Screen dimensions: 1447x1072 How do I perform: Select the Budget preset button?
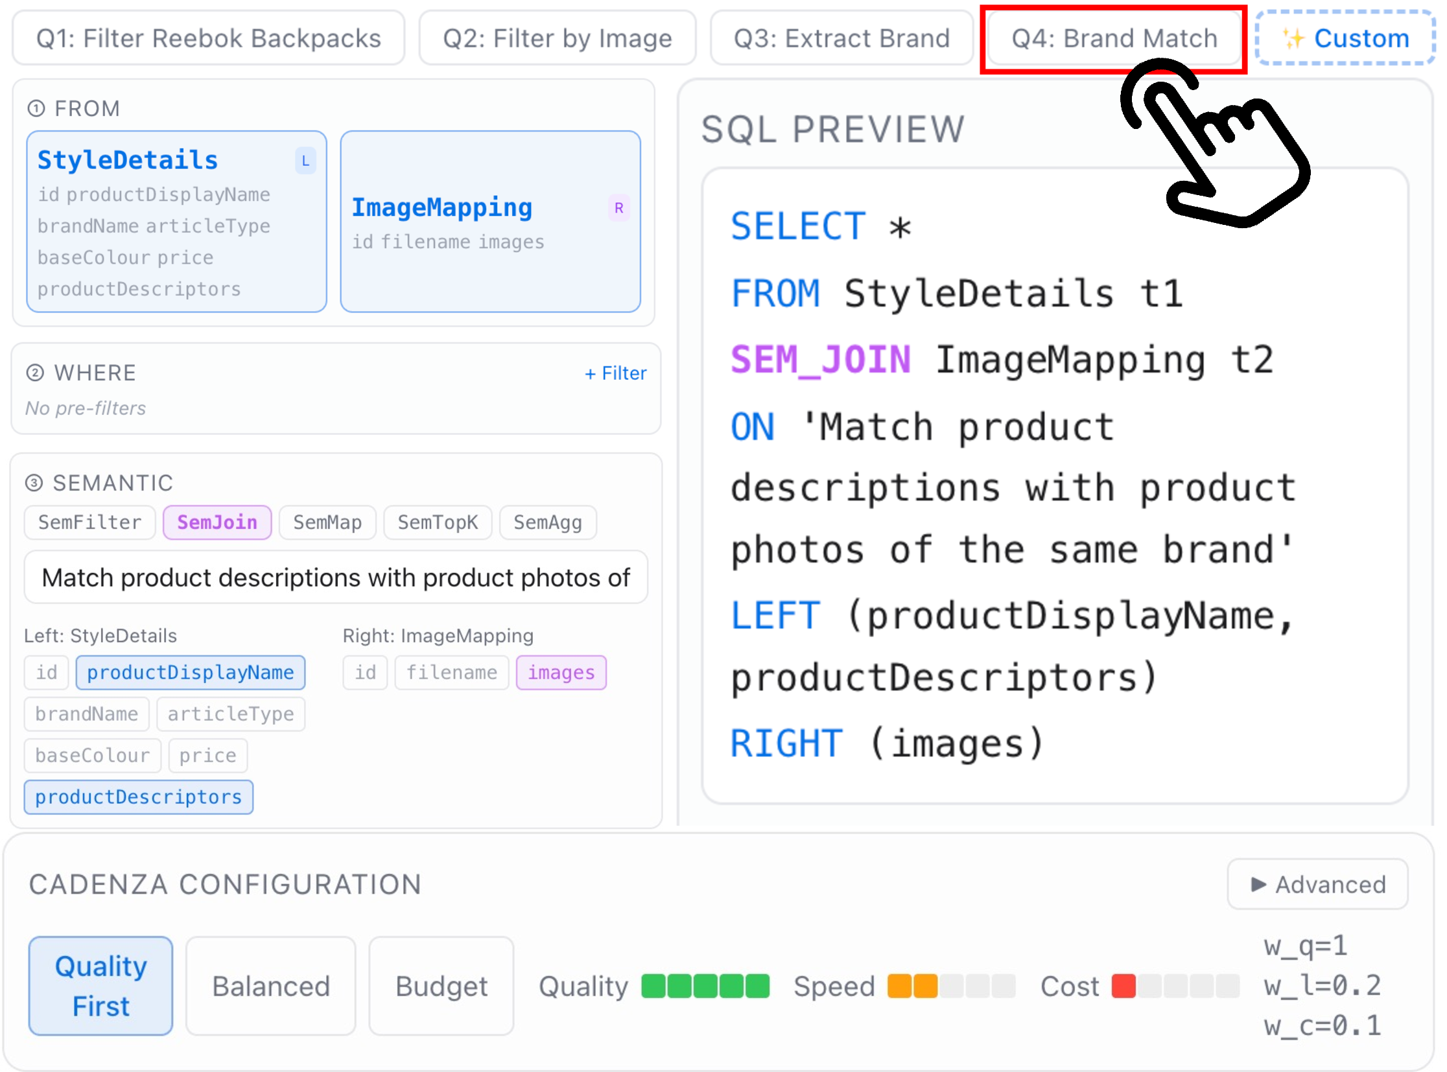[441, 986]
